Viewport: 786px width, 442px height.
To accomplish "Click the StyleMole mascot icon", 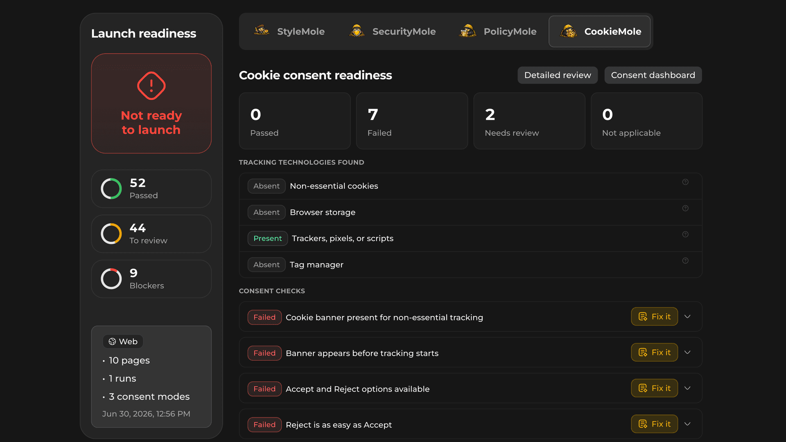I will click(x=261, y=31).
